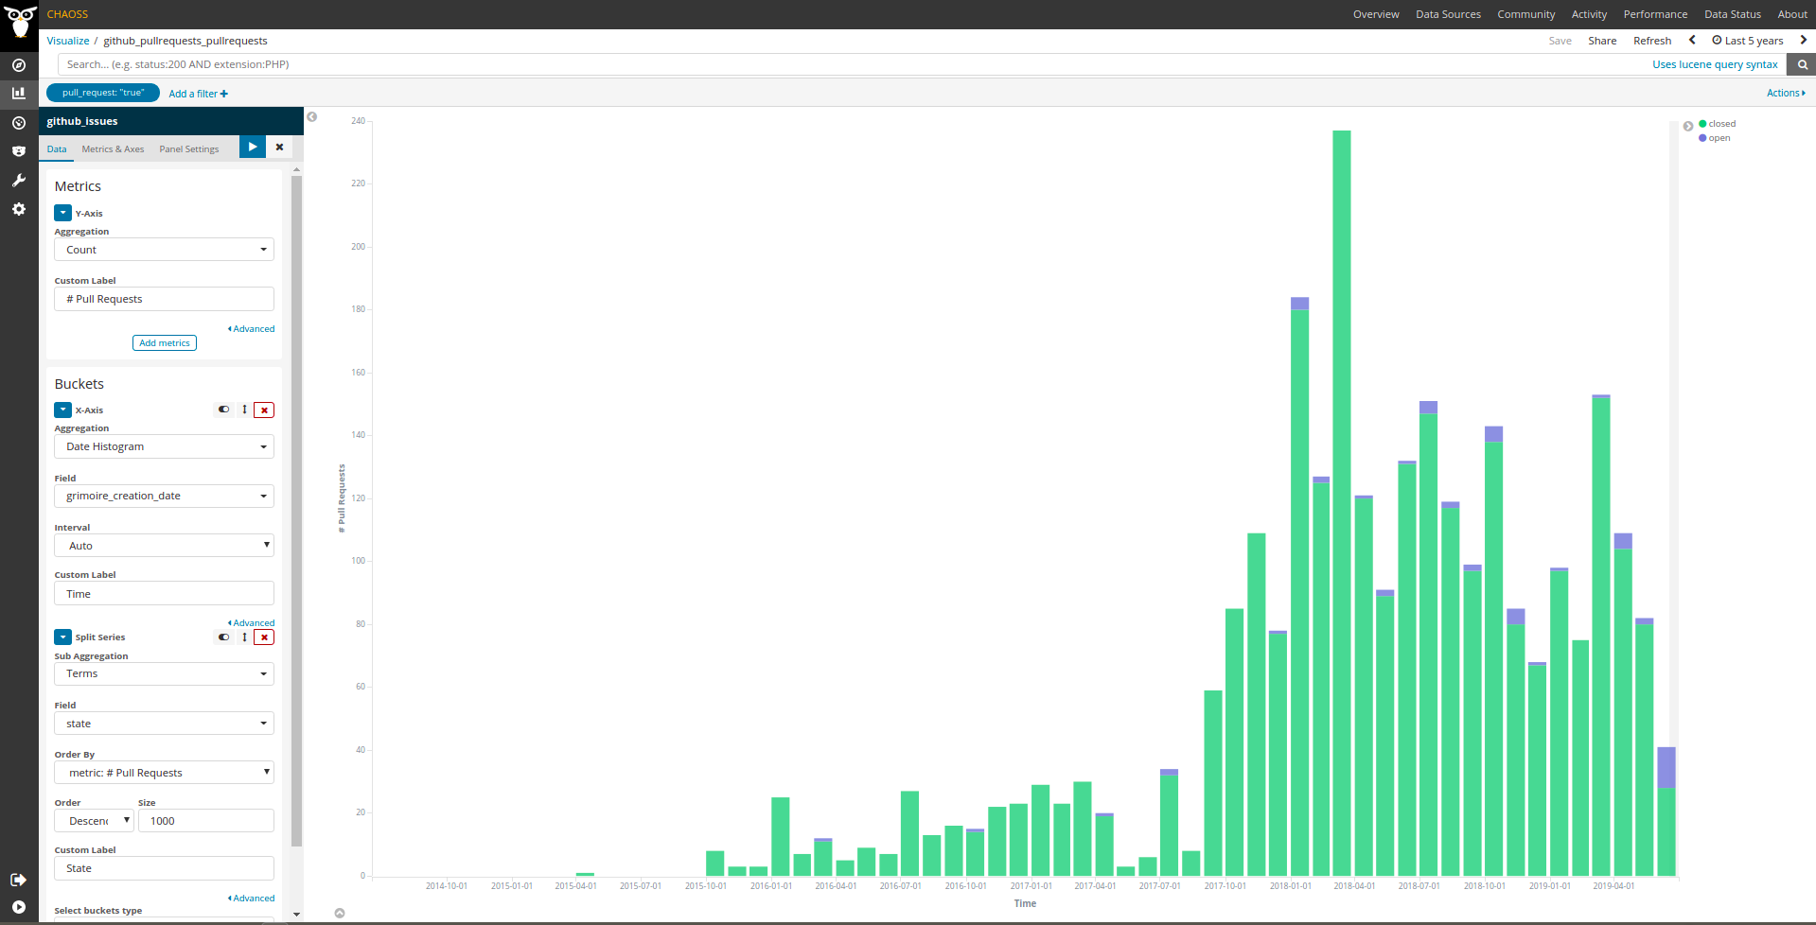
Task: Toggle legend with the arrow icon
Action: tap(1688, 126)
